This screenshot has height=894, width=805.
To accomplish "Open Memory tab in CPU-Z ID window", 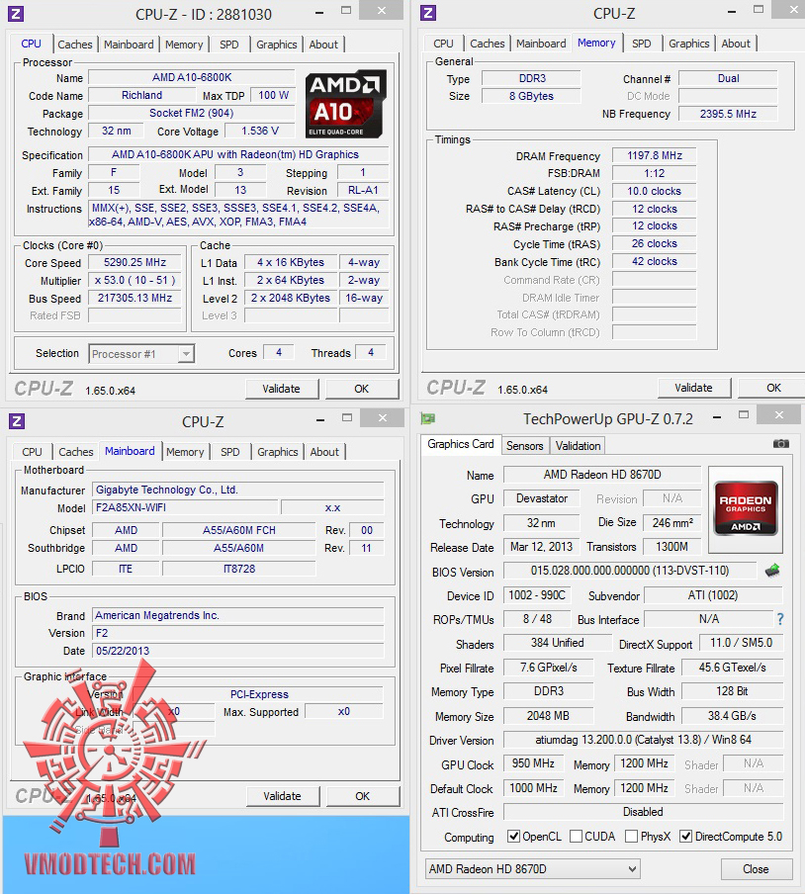I will pos(184,45).
